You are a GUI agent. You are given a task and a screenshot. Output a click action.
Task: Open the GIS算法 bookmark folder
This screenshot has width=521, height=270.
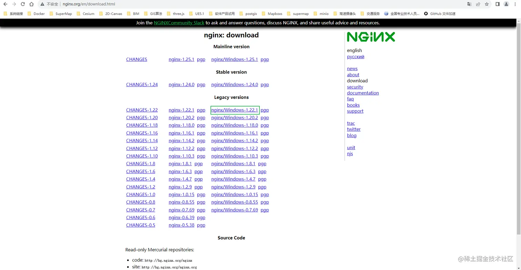coord(153,14)
